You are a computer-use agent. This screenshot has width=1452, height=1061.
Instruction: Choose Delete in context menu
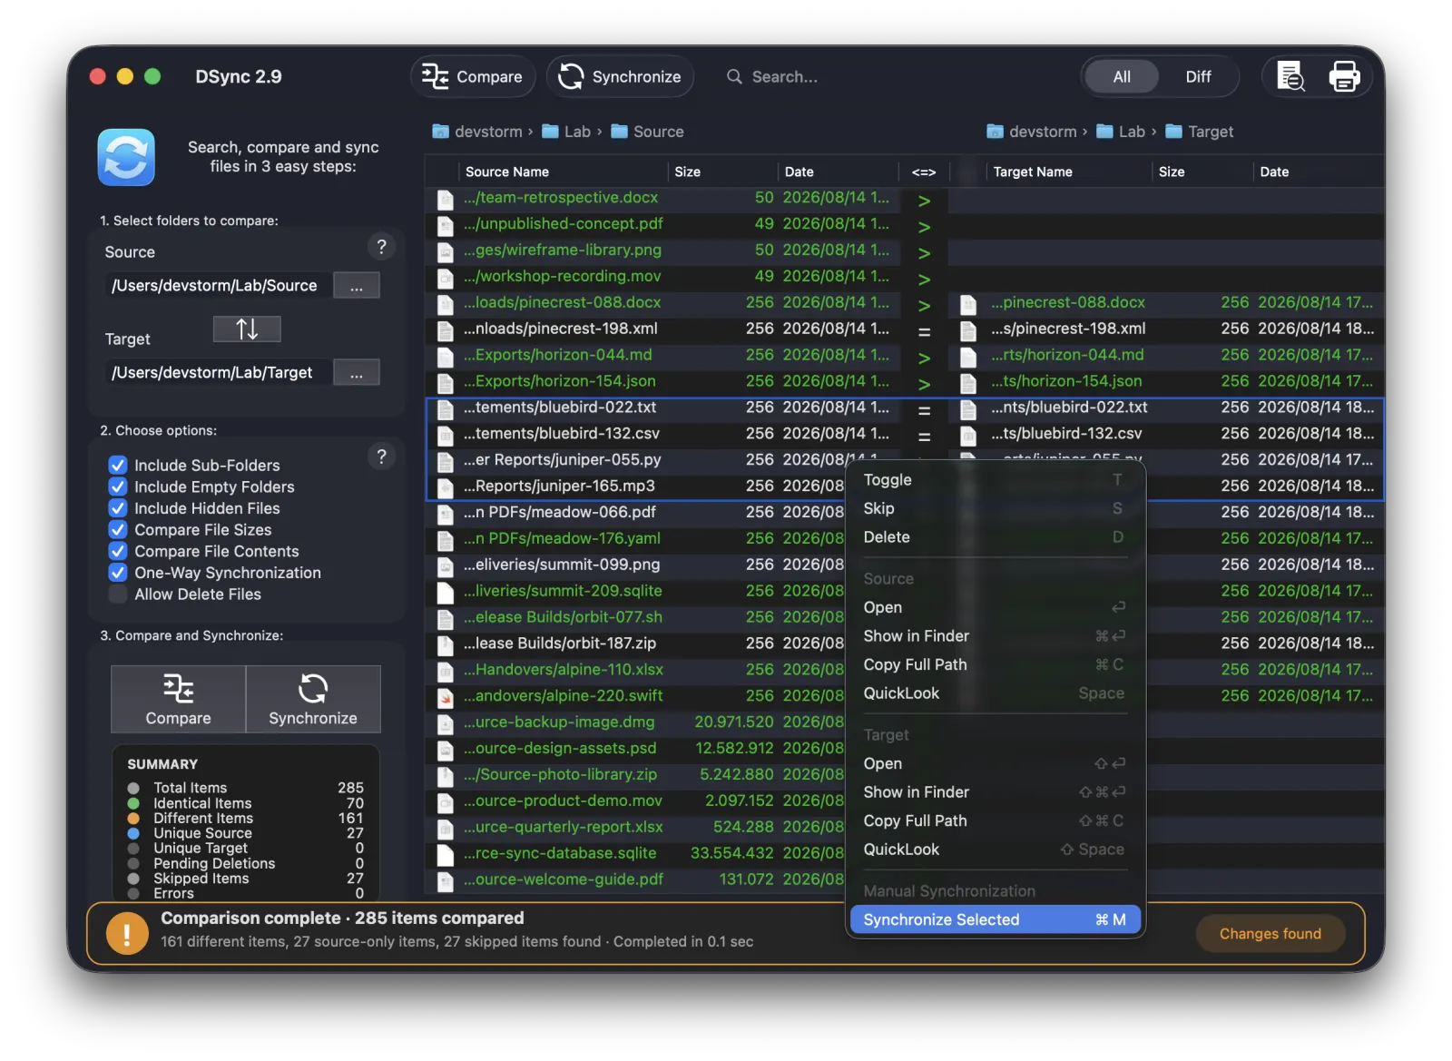pyautogui.click(x=995, y=537)
